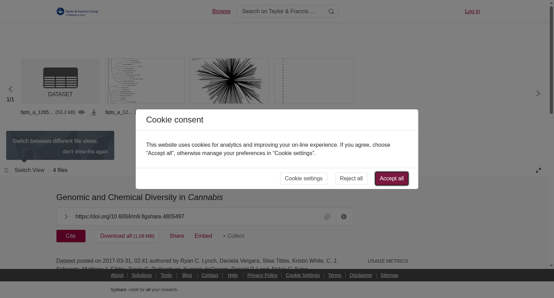
Task: Open DOI info icon
Action: pos(344,217)
